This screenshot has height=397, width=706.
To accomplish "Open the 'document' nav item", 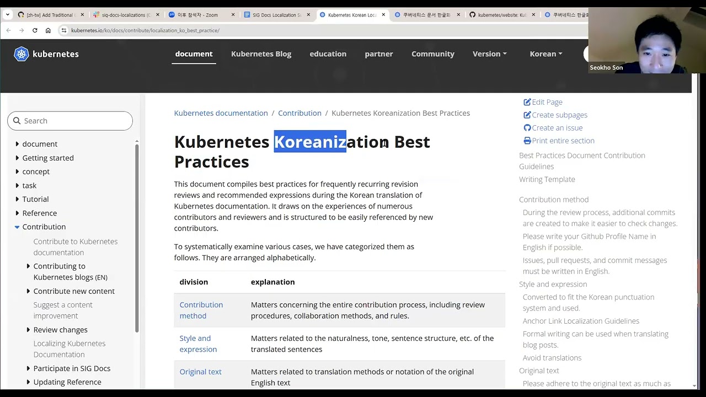I will pos(194,53).
